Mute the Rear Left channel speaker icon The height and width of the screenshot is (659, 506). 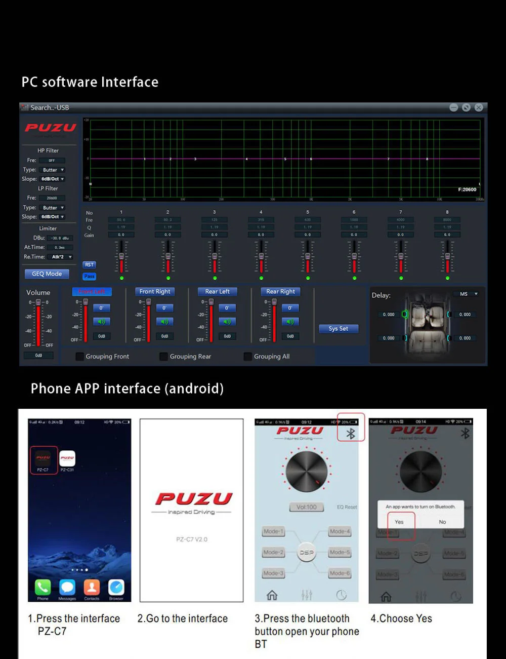(x=227, y=322)
